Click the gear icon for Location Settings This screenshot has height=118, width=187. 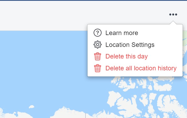[98, 45]
